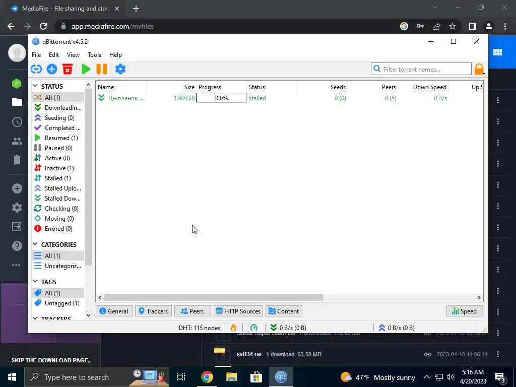Toggle alternative speed limits gauge icon
The image size is (516, 387).
(254, 328)
